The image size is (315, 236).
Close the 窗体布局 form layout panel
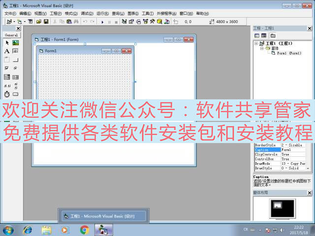310,193
